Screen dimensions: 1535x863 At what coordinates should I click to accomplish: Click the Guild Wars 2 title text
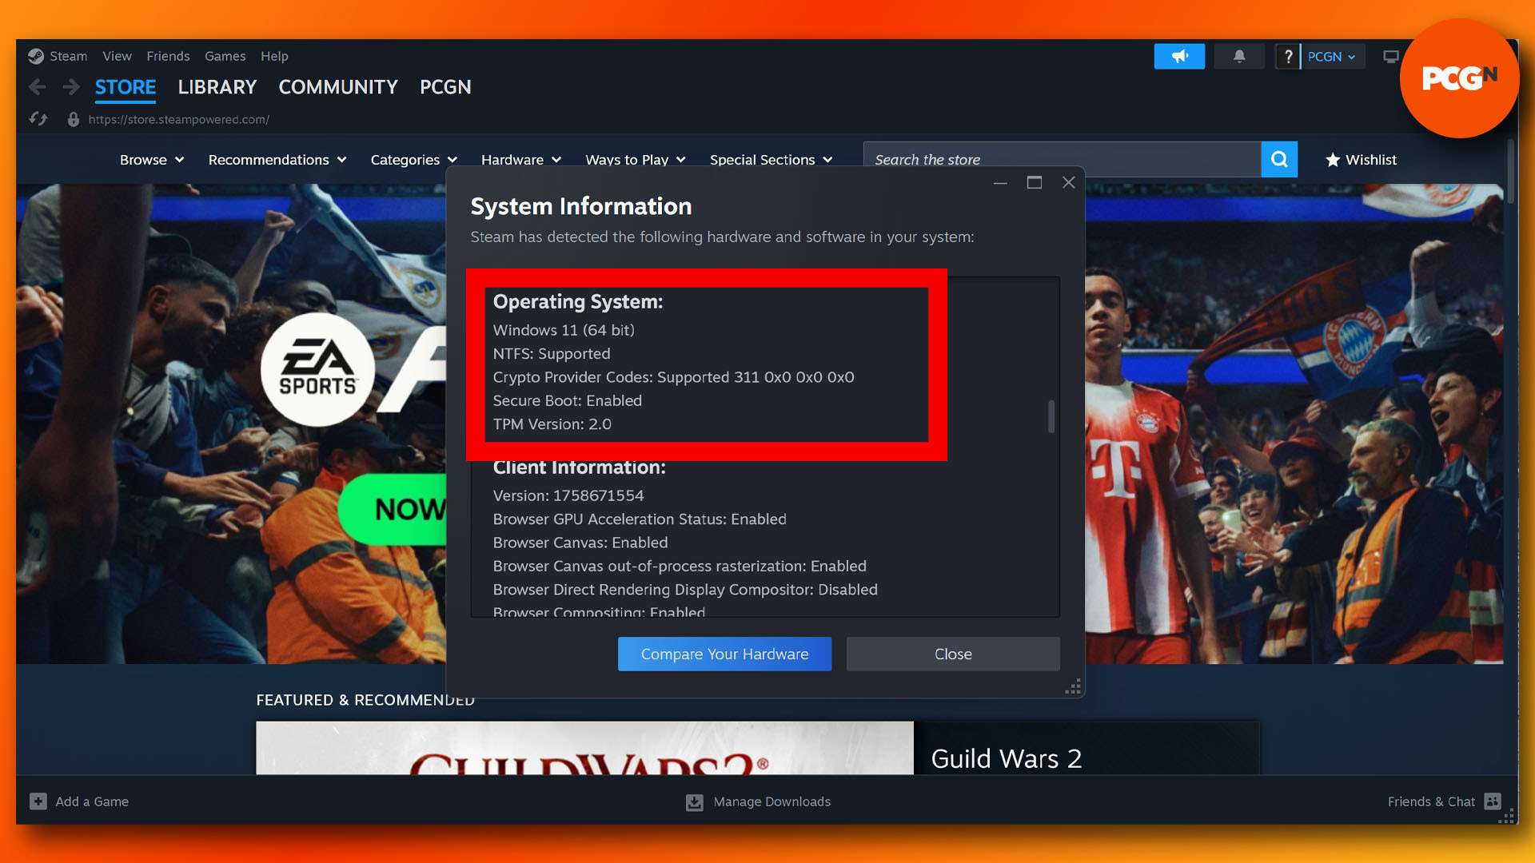(x=1007, y=758)
